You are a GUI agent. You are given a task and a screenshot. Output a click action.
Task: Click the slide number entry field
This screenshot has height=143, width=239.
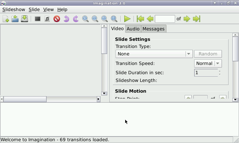pyautogui.click(x=165, y=19)
